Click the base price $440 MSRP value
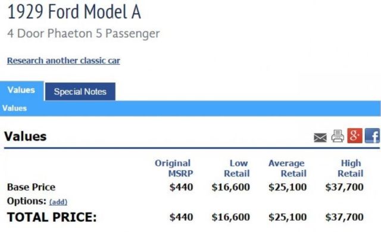 (x=181, y=187)
